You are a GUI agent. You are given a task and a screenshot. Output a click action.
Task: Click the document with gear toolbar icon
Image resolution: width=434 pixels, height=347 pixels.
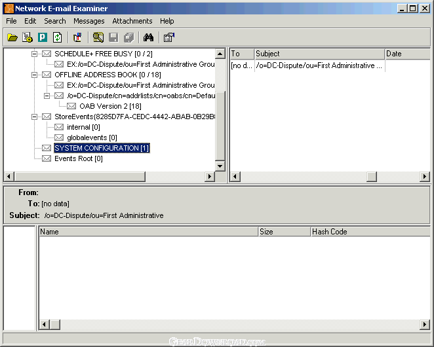click(x=28, y=37)
